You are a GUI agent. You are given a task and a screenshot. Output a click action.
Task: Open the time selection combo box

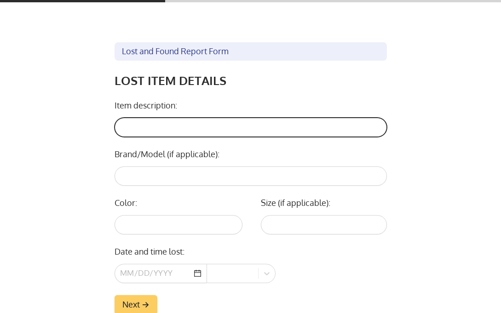click(233, 273)
